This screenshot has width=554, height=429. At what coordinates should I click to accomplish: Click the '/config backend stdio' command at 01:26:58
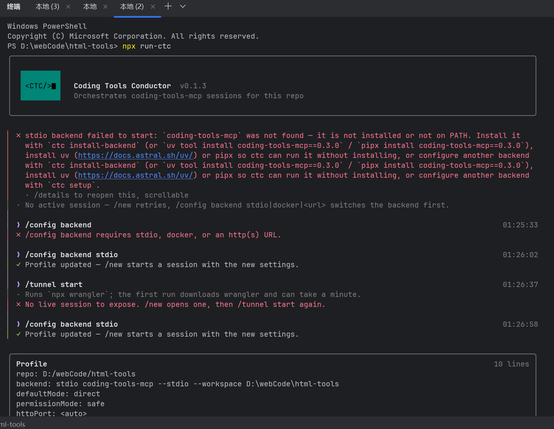(72, 324)
